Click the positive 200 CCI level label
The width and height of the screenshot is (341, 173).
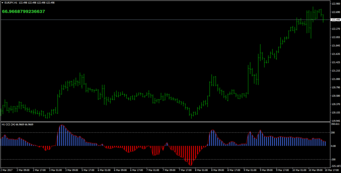point(334,132)
